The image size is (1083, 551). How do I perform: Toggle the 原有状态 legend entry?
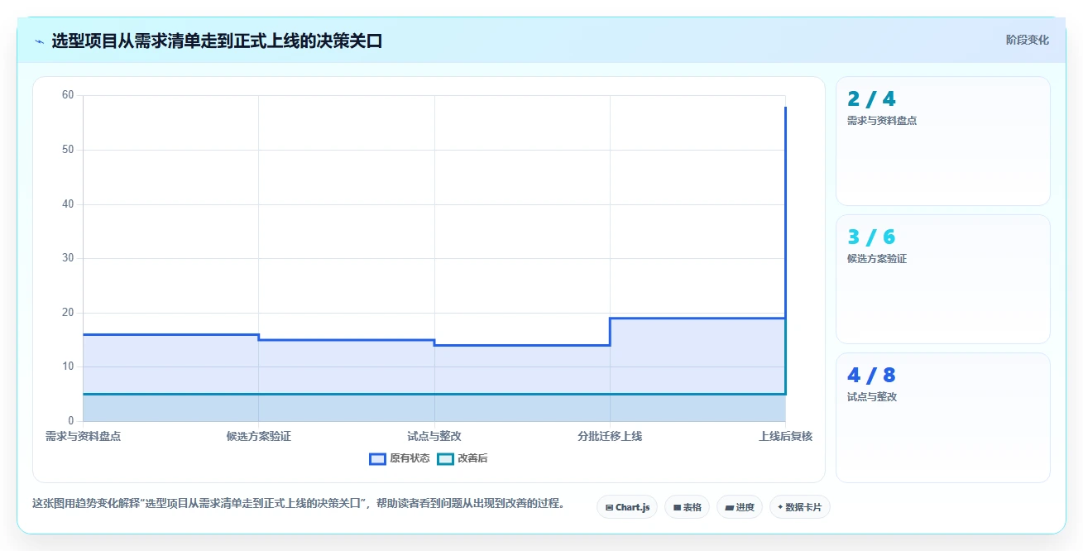400,458
